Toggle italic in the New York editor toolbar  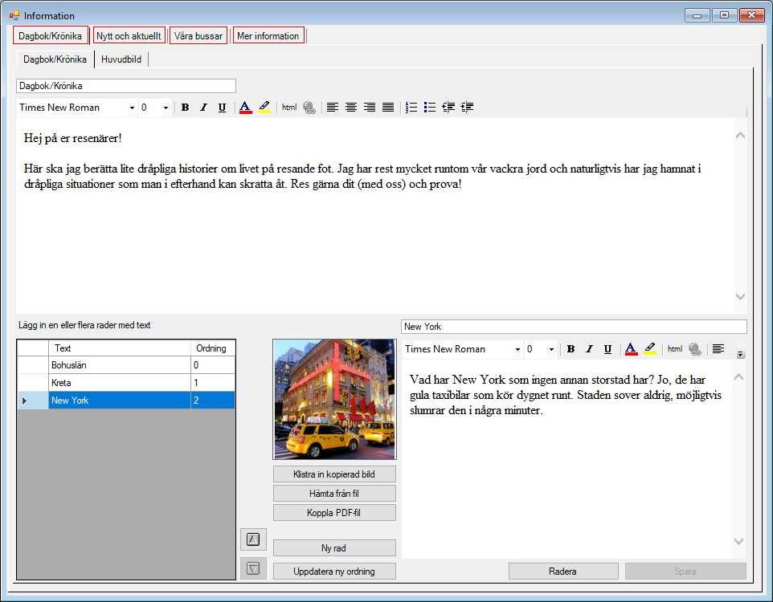(589, 349)
